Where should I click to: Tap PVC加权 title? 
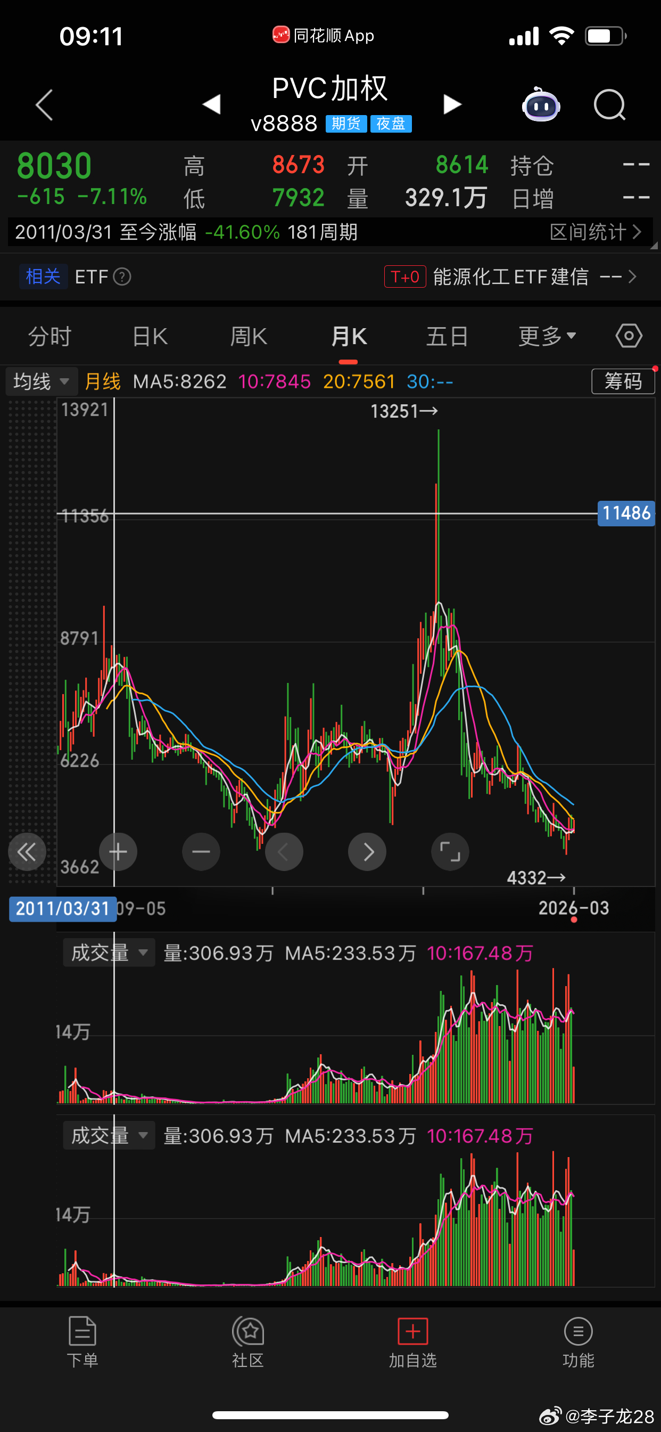[330, 88]
